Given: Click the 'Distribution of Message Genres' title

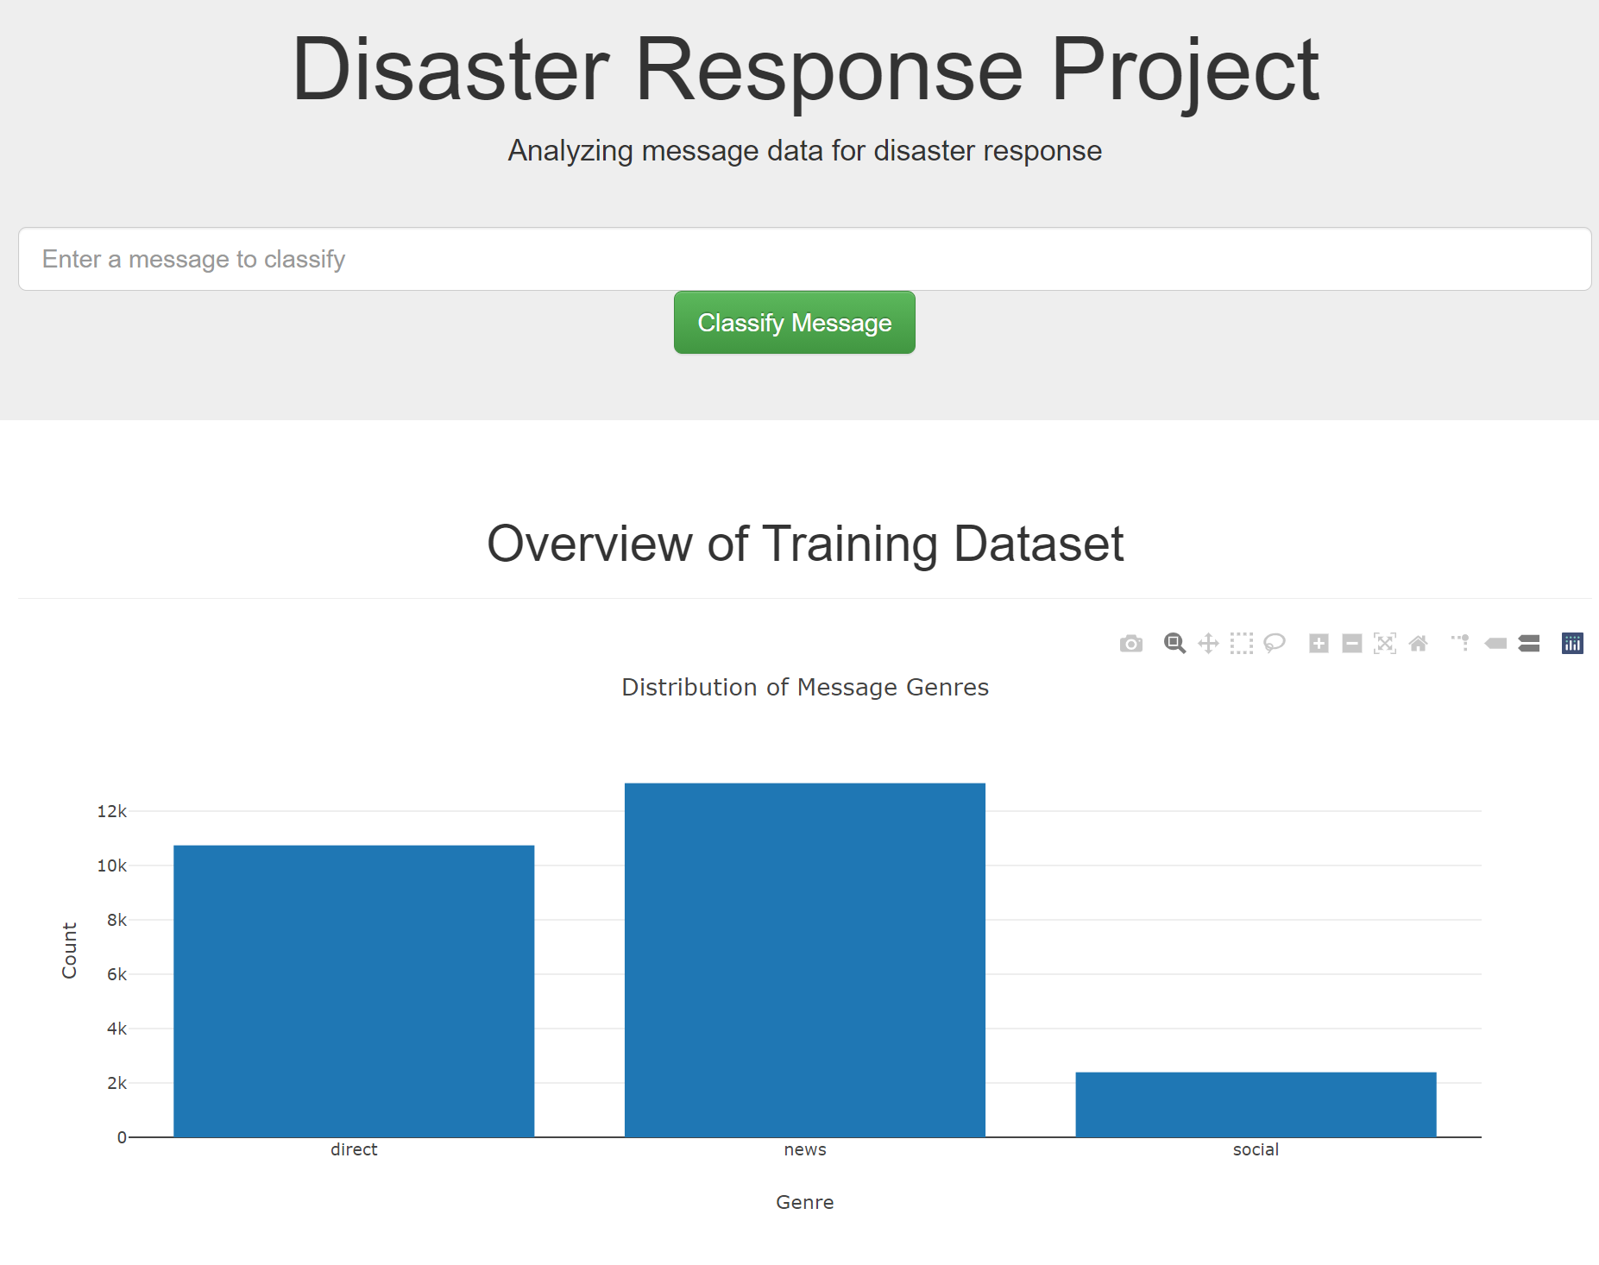Looking at the screenshot, I should coord(804,687).
